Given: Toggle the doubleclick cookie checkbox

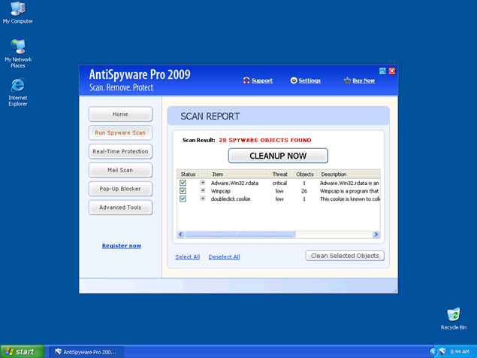Looking at the screenshot, I should point(183,199).
